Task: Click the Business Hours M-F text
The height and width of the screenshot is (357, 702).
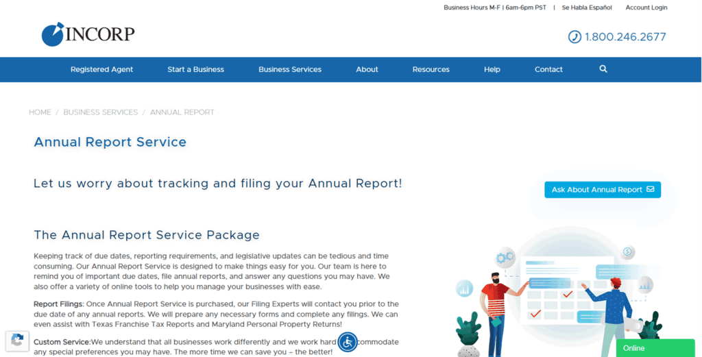Action: coord(495,8)
